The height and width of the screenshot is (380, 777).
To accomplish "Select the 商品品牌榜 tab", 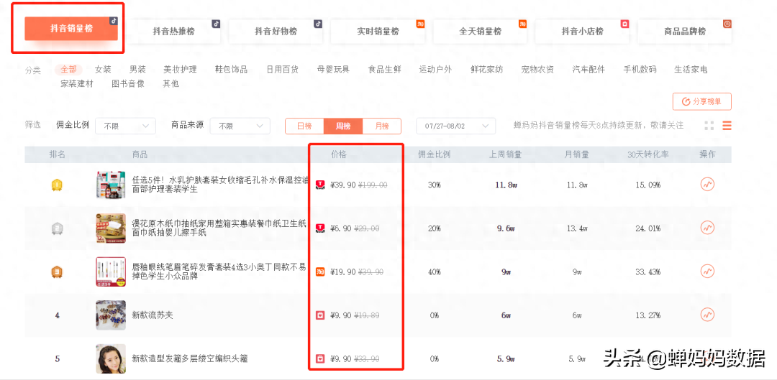I will [685, 32].
